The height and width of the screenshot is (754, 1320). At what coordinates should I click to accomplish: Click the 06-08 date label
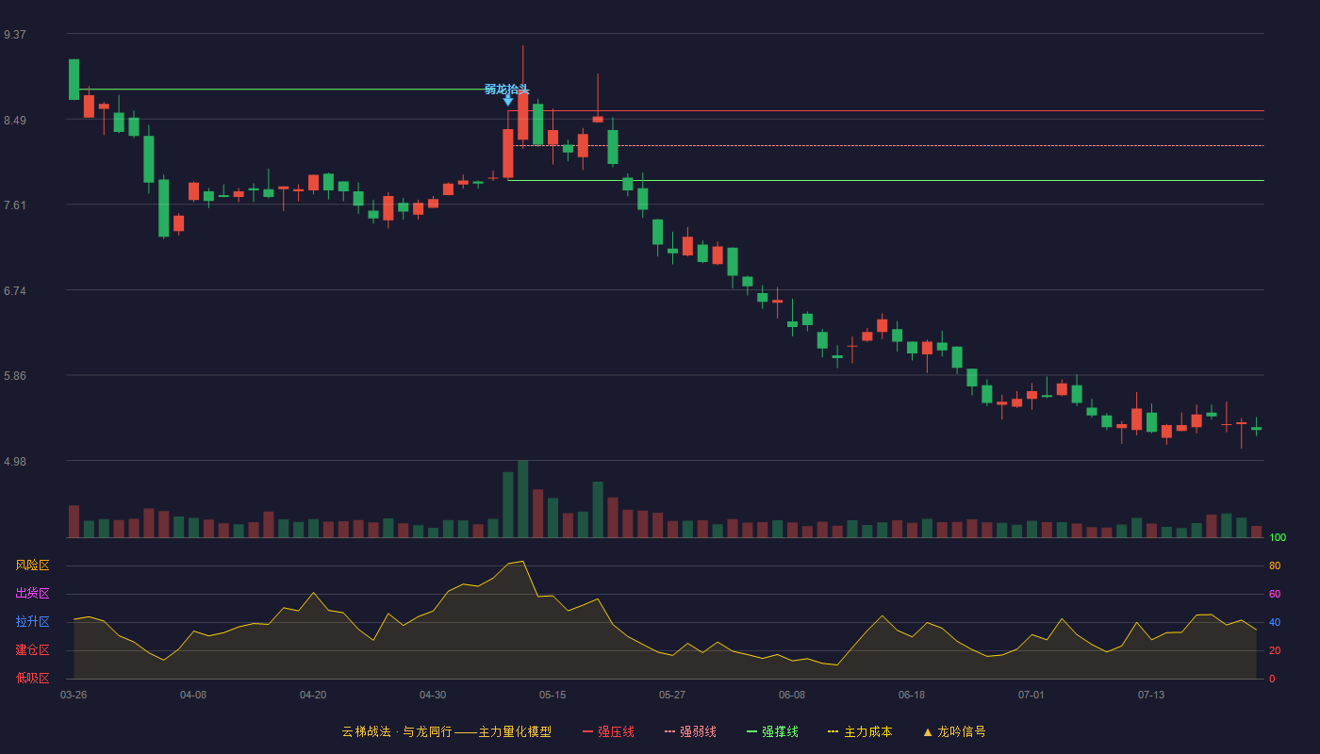(792, 695)
